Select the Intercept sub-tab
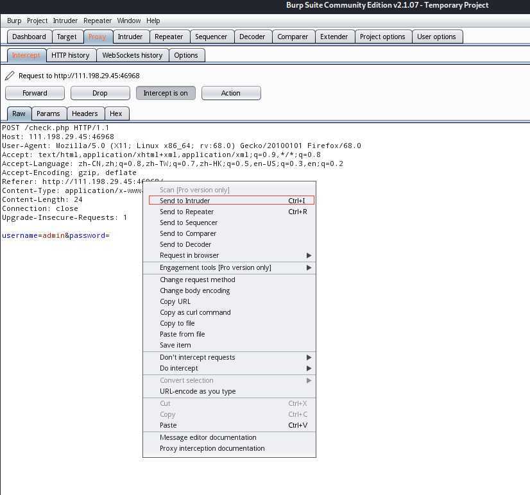 26,55
